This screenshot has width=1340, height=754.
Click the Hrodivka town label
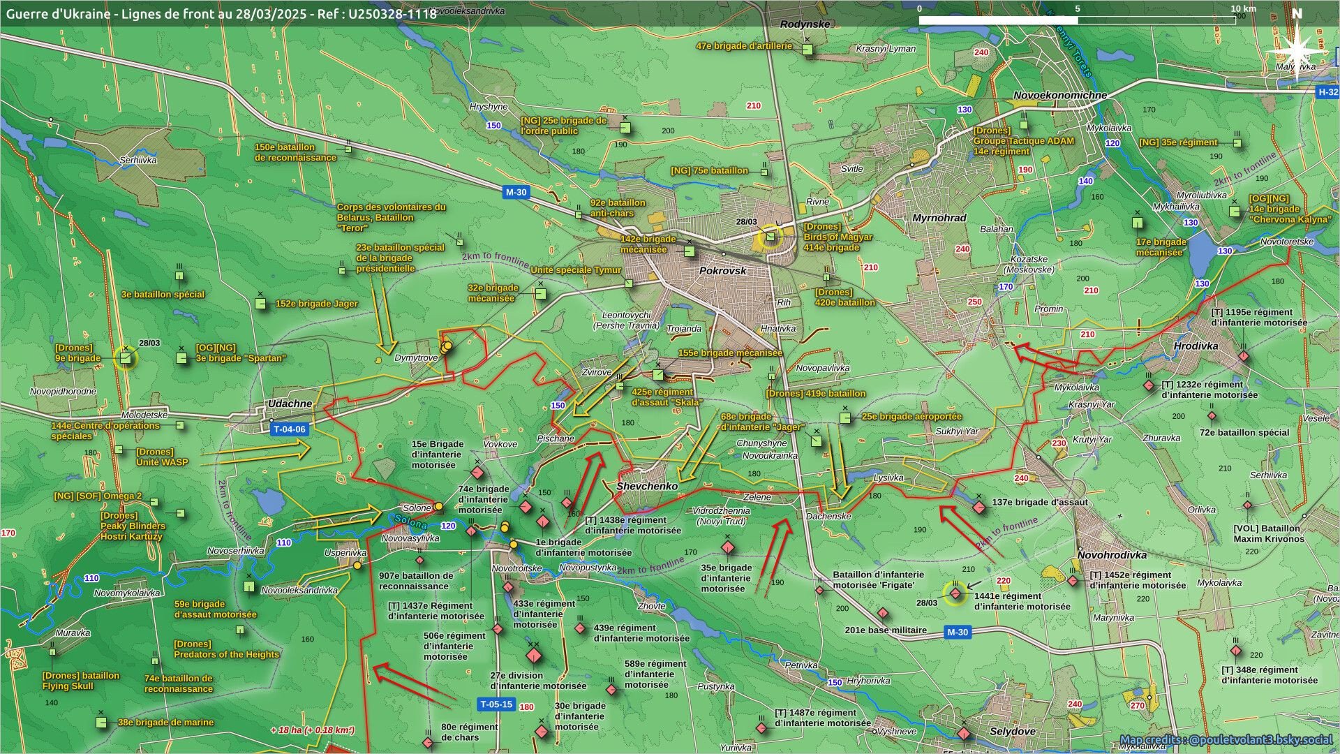[1196, 346]
